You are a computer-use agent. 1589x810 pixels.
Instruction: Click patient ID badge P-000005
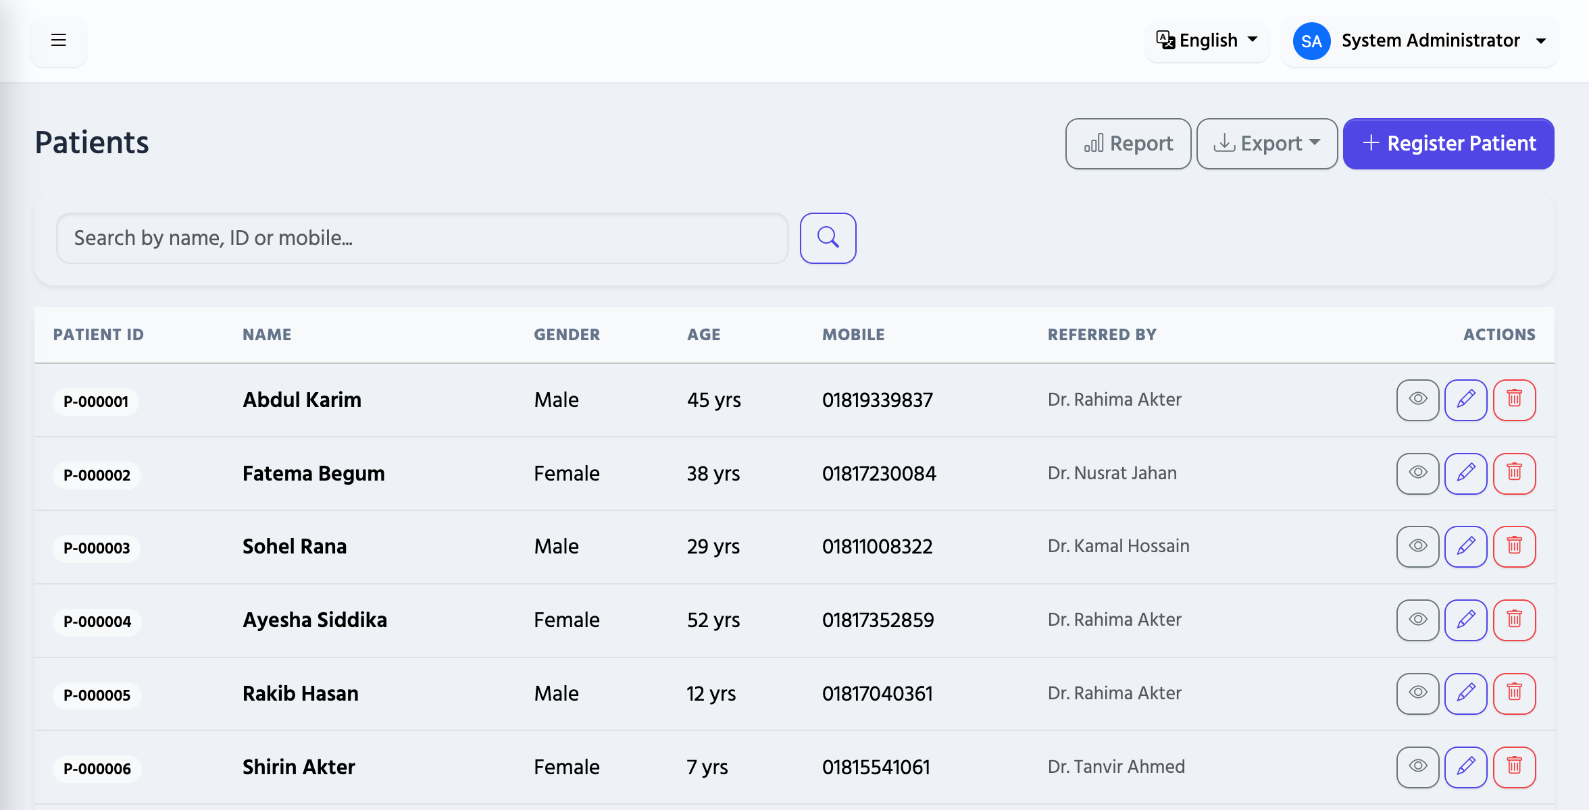[x=97, y=695]
